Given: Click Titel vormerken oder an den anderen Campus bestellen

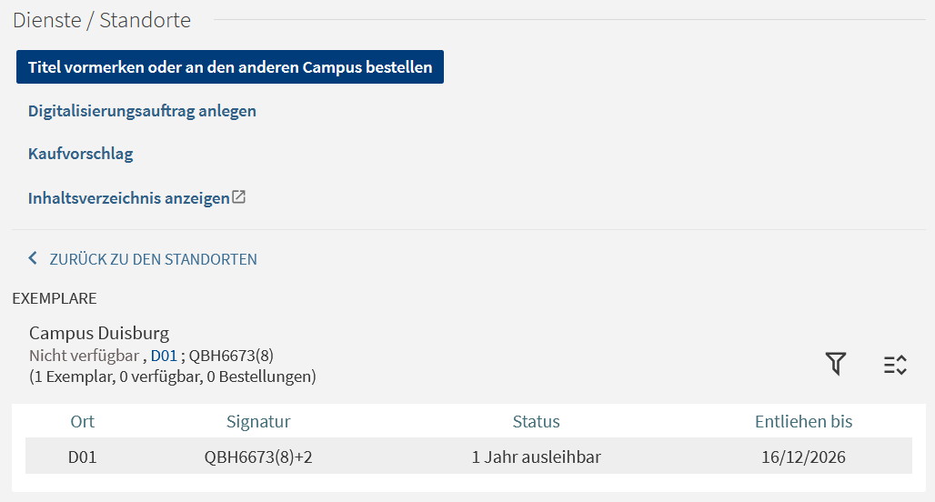Looking at the screenshot, I should 230,67.
